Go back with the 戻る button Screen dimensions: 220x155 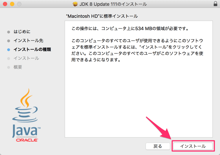tap(158, 146)
